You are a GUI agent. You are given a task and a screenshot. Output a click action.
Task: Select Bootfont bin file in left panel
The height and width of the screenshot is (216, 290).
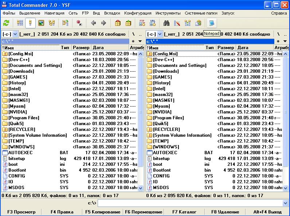[x=70, y=170]
